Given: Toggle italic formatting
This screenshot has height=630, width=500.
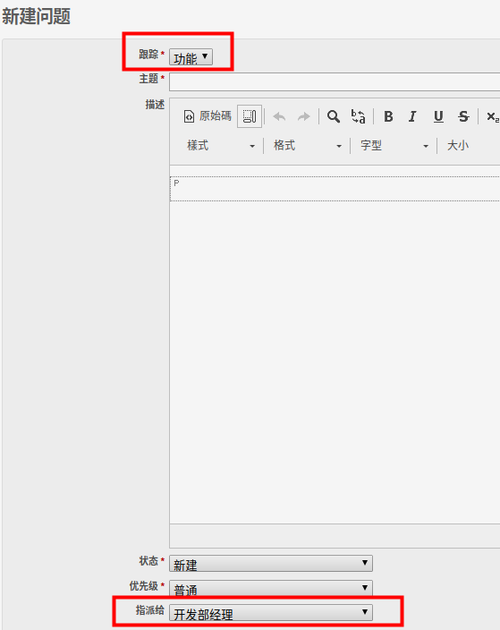Looking at the screenshot, I should (412, 116).
